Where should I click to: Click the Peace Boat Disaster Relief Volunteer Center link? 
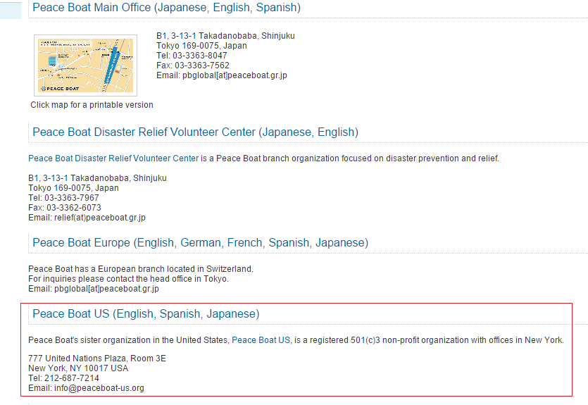pyautogui.click(x=113, y=158)
